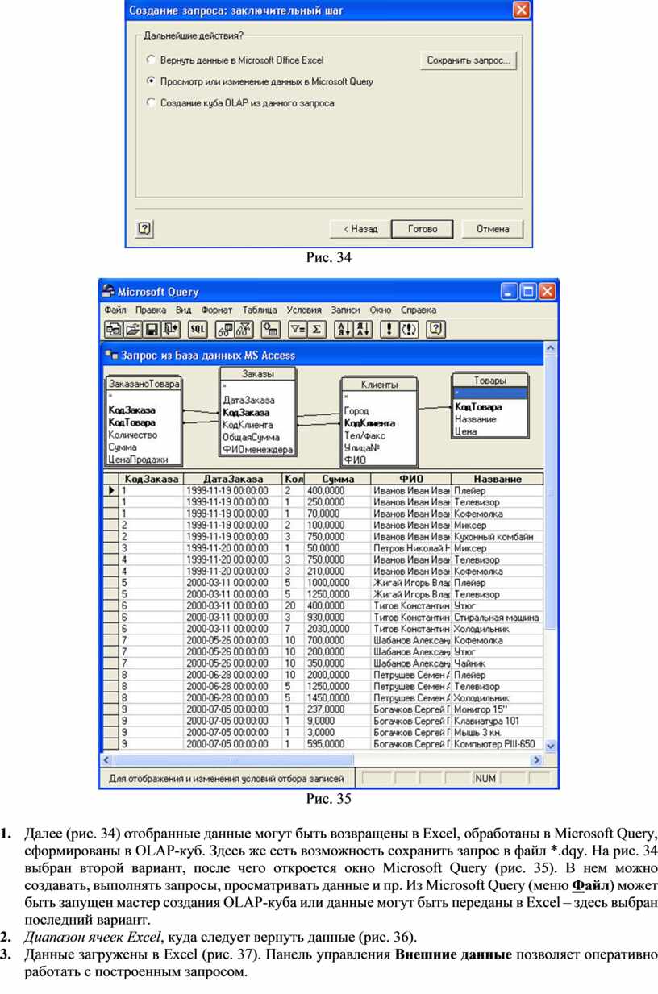Close the 'Создание запроса' wizard dialog
This screenshot has width=658, height=994.
point(521,10)
